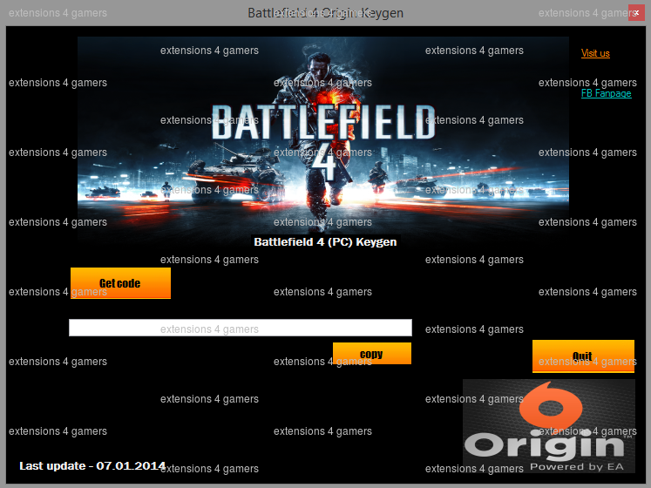This screenshot has width=651, height=488.
Task: Copy the generated code with copy button
Action: (372, 354)
